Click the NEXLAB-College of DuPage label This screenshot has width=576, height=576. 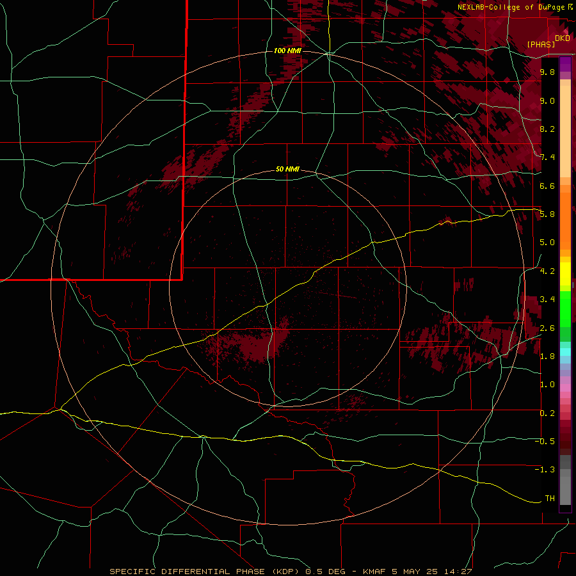coord(511,7)
